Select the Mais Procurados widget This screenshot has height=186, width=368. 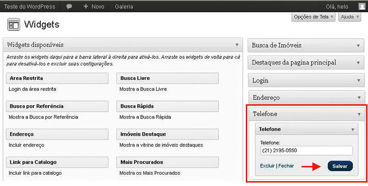(168, 162)
